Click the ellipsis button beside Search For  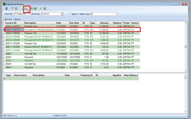click(x=62, y=14)
